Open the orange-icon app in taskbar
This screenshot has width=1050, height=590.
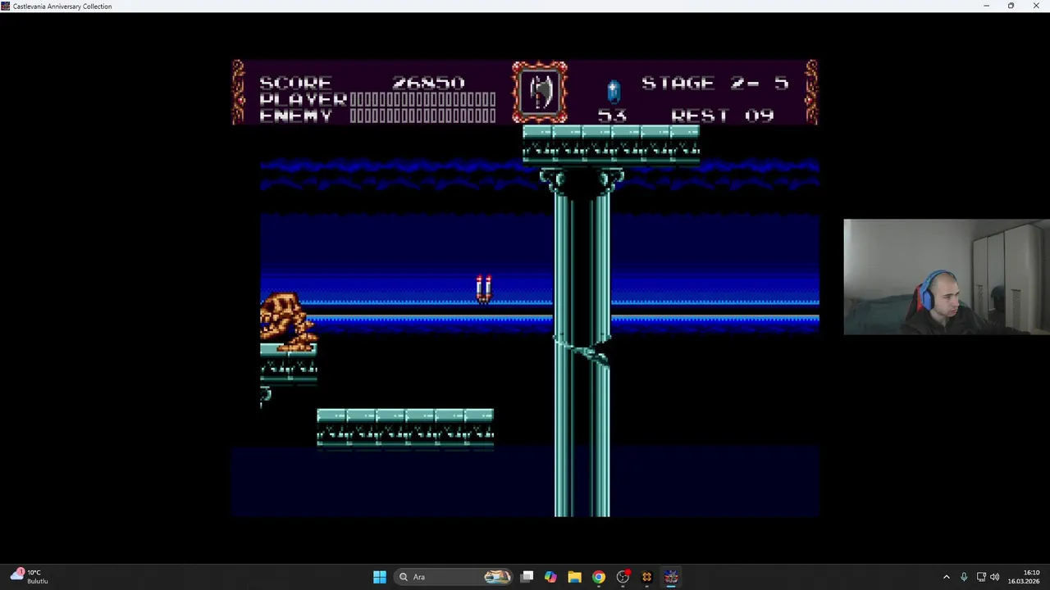pyautogui.click(x=646, y=577)
